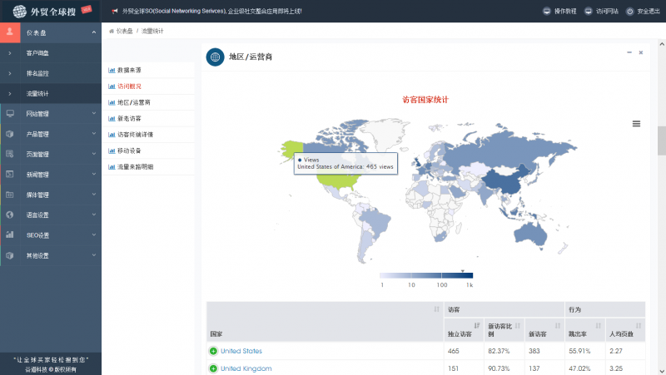Open the chart hamburger export menu
666x375 pixels.
tap(636, 123)
